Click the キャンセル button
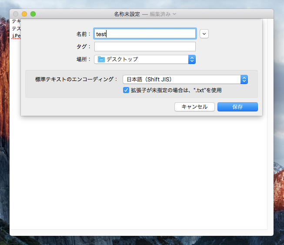284x245 pixels. tap(194, 107)
